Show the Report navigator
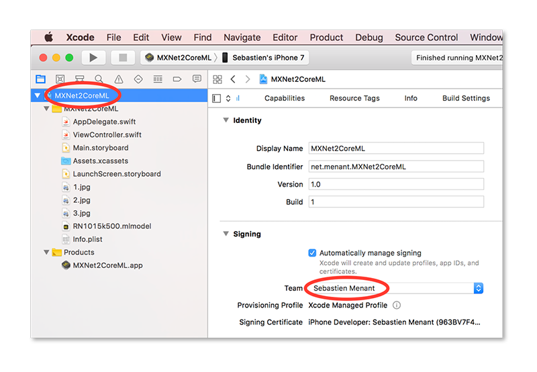The image size is (537, 372). click(x=197, y=79)
